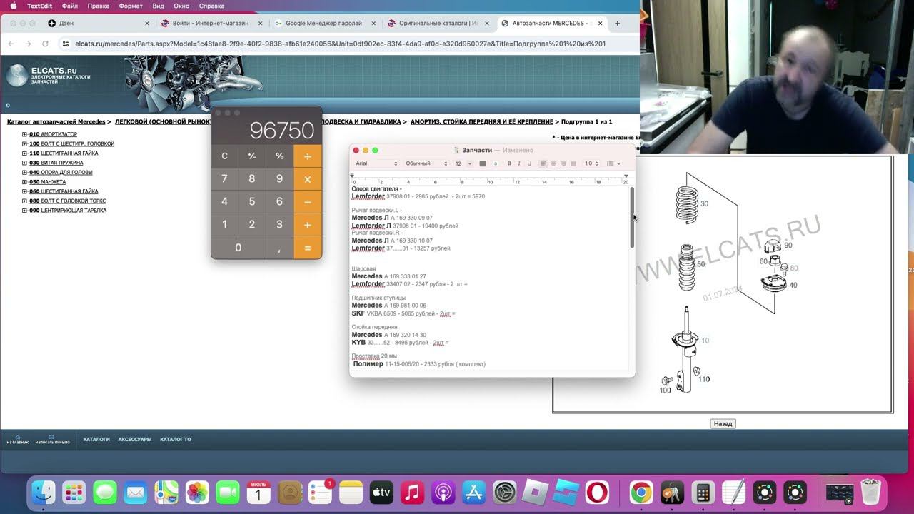Expand the 030 ВИТАЯ ПРУЖИНА tree node
This screenshot has height=514, width=914.
click(x=24, y=163)
